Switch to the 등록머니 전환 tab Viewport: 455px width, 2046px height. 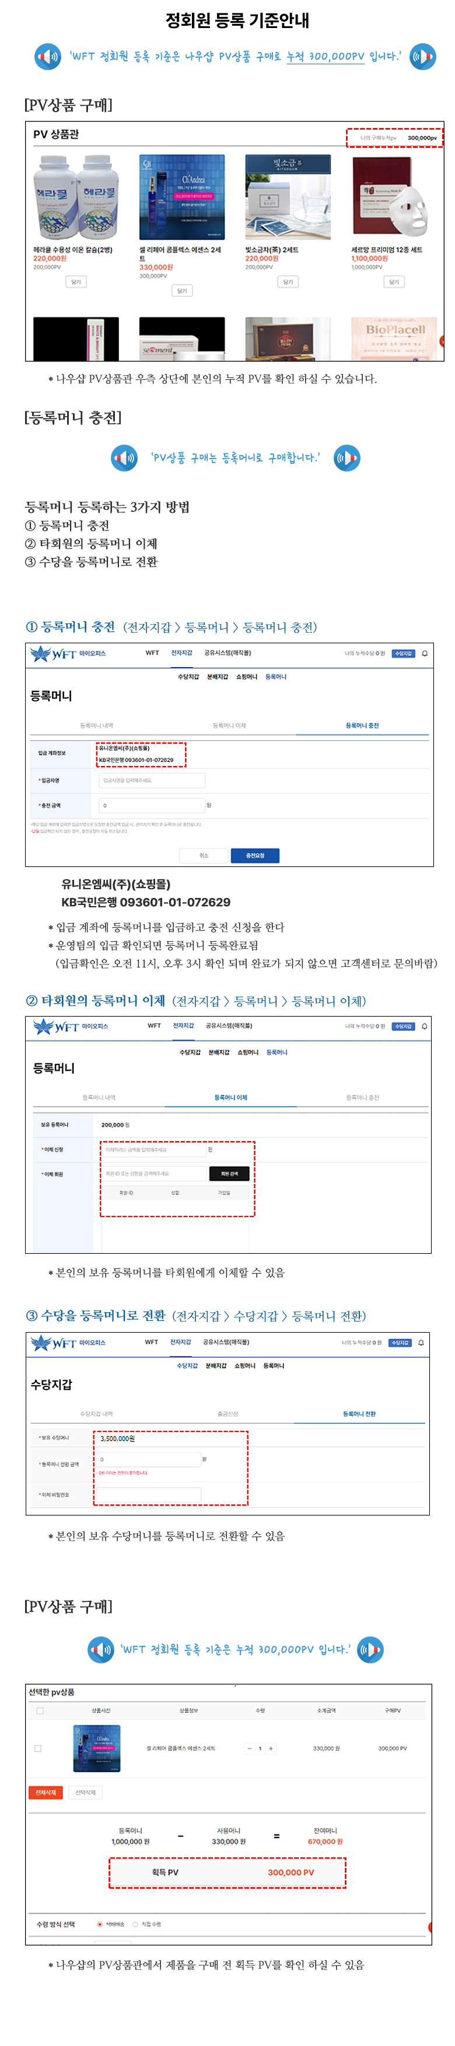click(359, 1414)
